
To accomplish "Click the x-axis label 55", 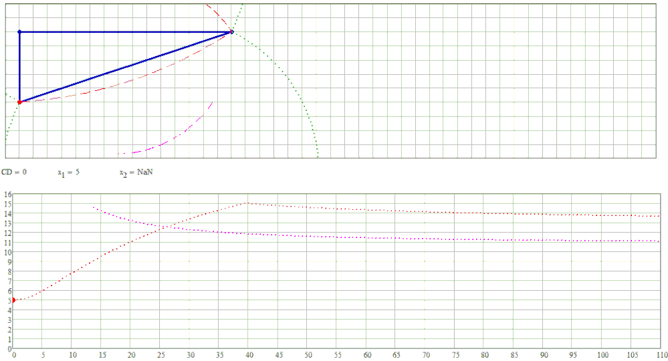I will point(338,354).
